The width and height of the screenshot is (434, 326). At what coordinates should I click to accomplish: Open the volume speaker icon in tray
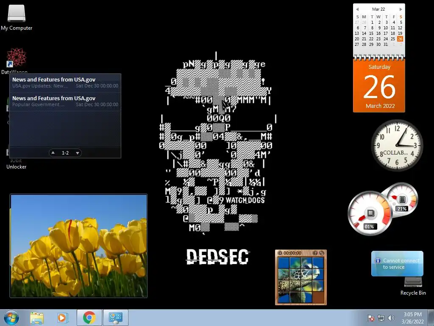(x=391, y=318)
